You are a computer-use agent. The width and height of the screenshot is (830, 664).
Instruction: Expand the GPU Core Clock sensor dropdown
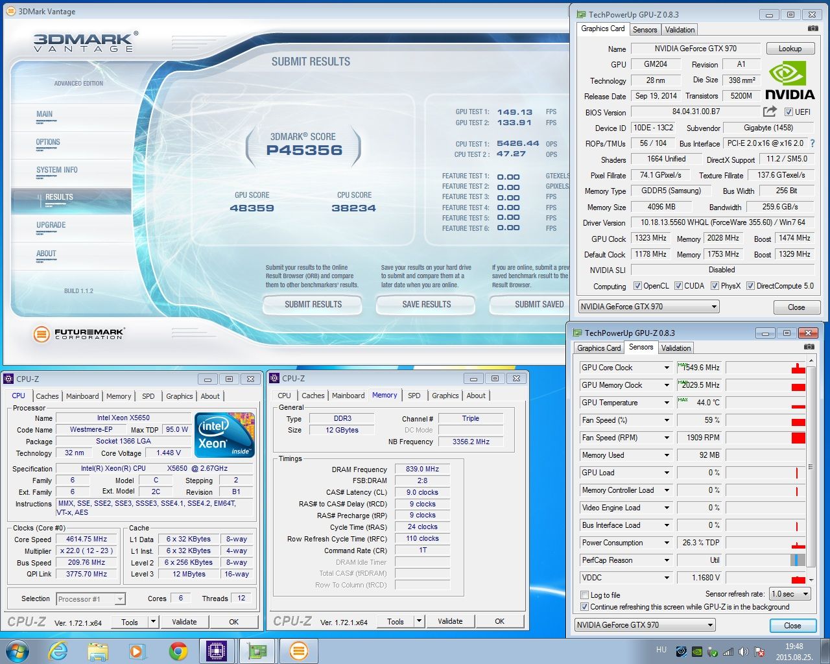tap(666, 368)
